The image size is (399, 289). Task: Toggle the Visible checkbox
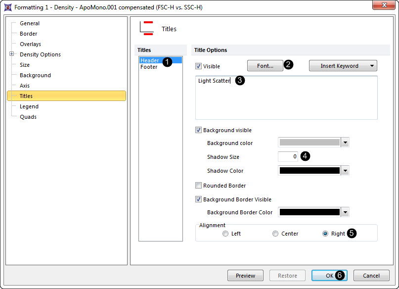pyautogui.click(x=199, y=66)
